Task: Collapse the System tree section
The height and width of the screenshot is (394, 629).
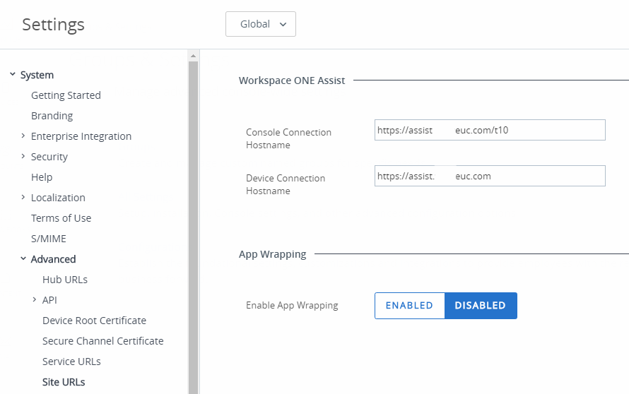Action: (x=12, y=75)
